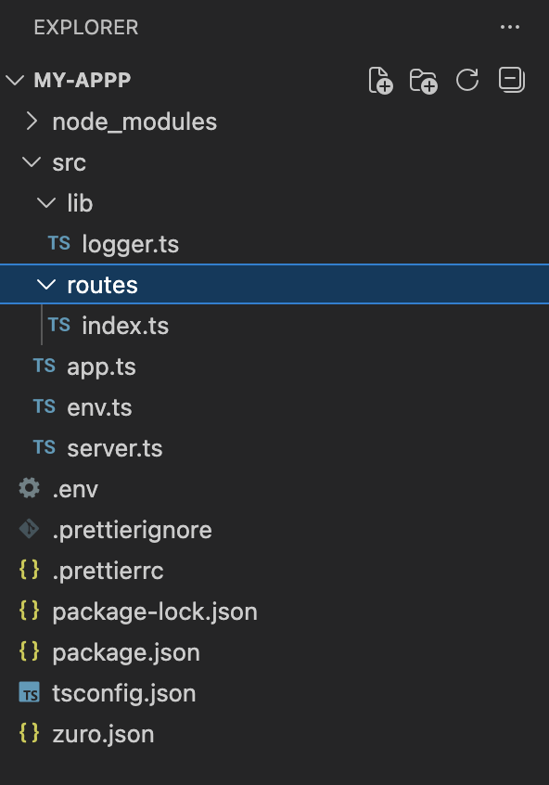
Task: Click the Refresh Explorer icon
Action: tap(467, 81)
